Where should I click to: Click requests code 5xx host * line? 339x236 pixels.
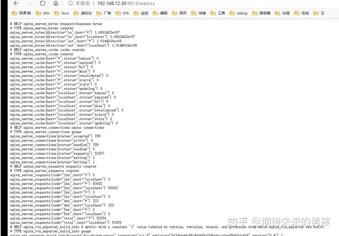coord(52,210)
